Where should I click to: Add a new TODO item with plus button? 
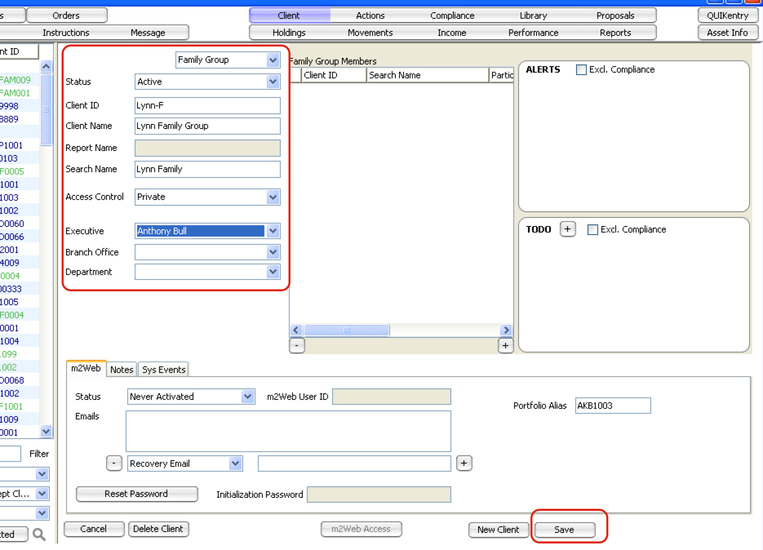(568, 229)
